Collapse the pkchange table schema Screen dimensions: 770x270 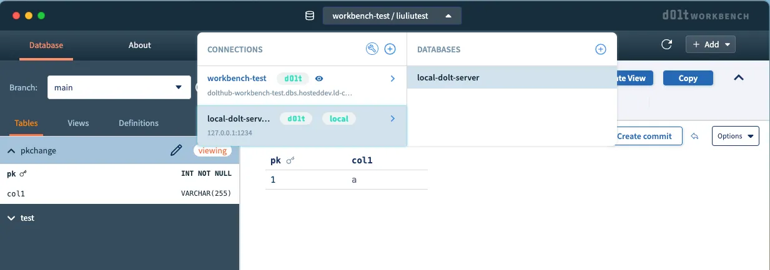(x=11, y=151)
